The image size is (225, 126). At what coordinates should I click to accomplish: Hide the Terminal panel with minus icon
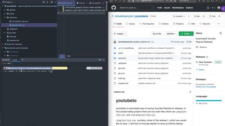103,60
